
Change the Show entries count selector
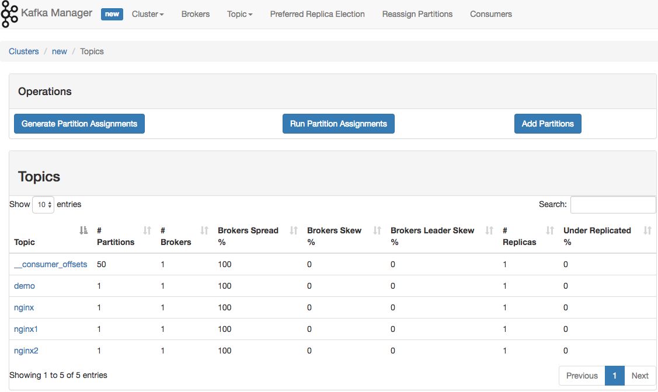(x=43, y=205)
